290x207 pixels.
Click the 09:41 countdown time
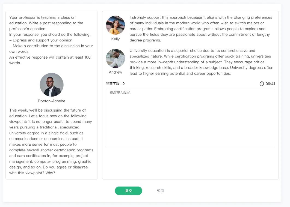click(270, 84)
